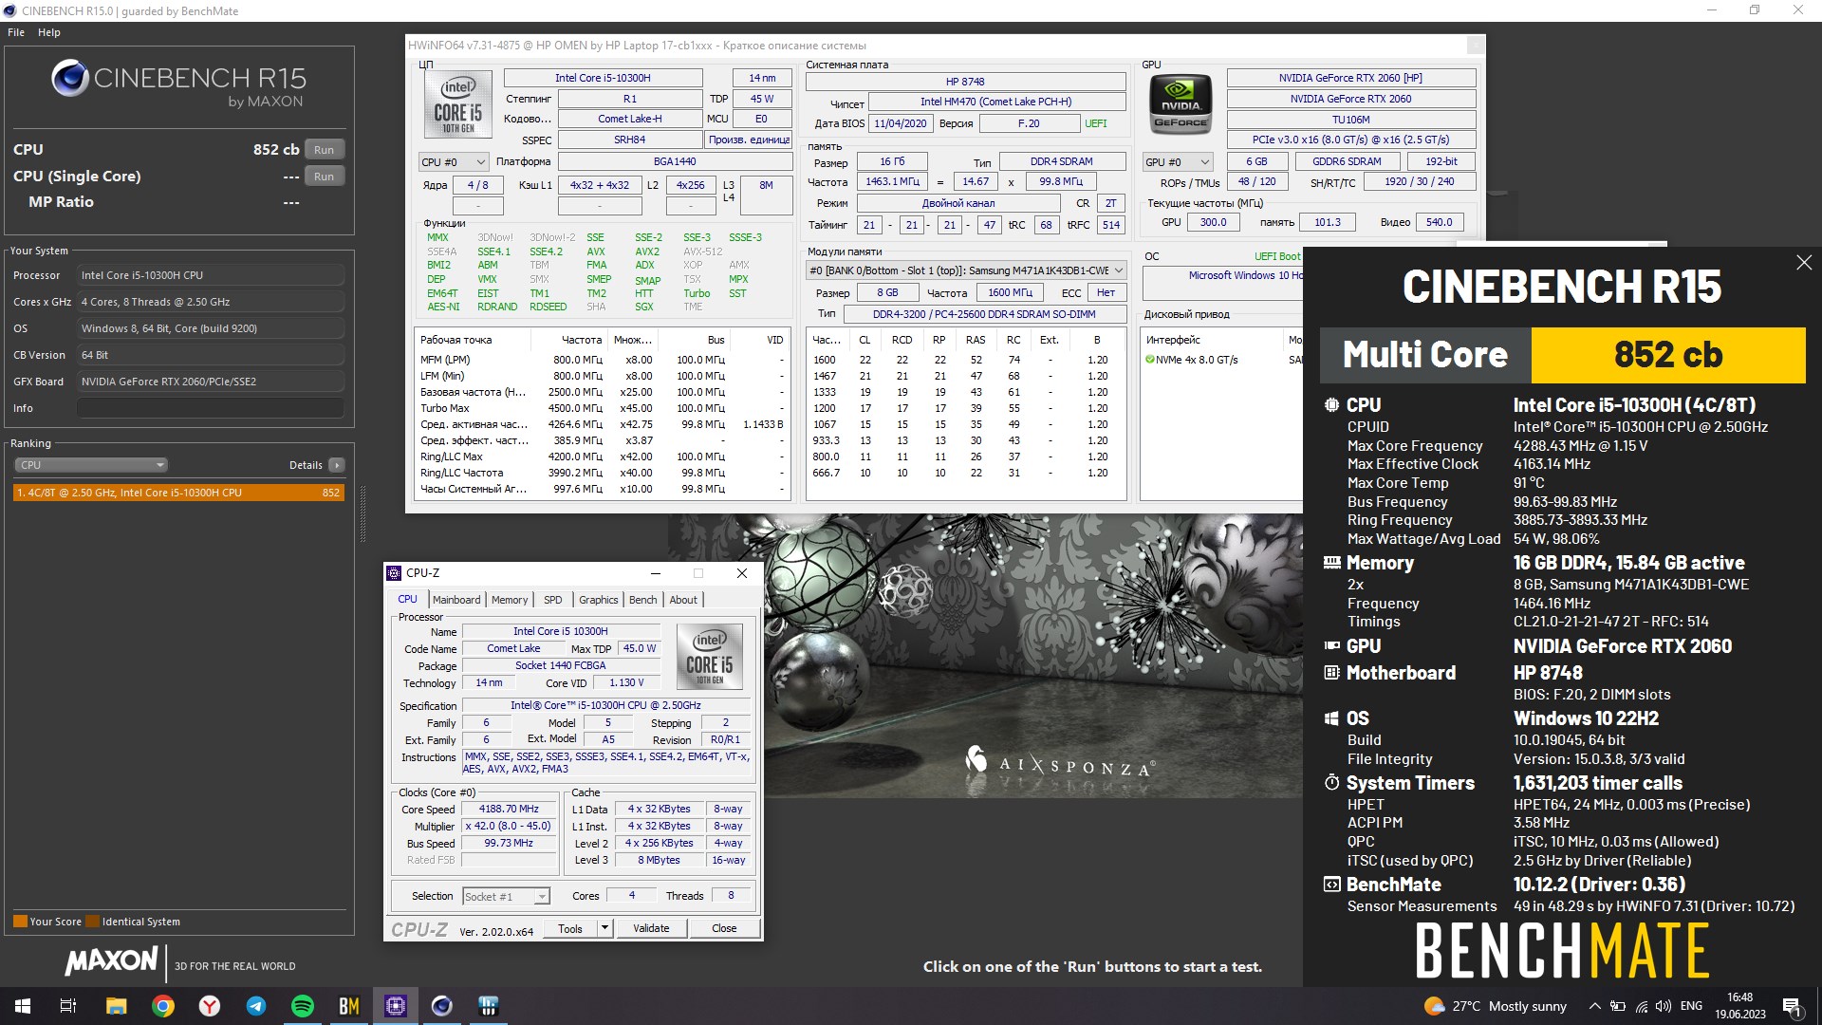Select the 4C/8T i5-10300H ranking row

click(x=178, y=493)
